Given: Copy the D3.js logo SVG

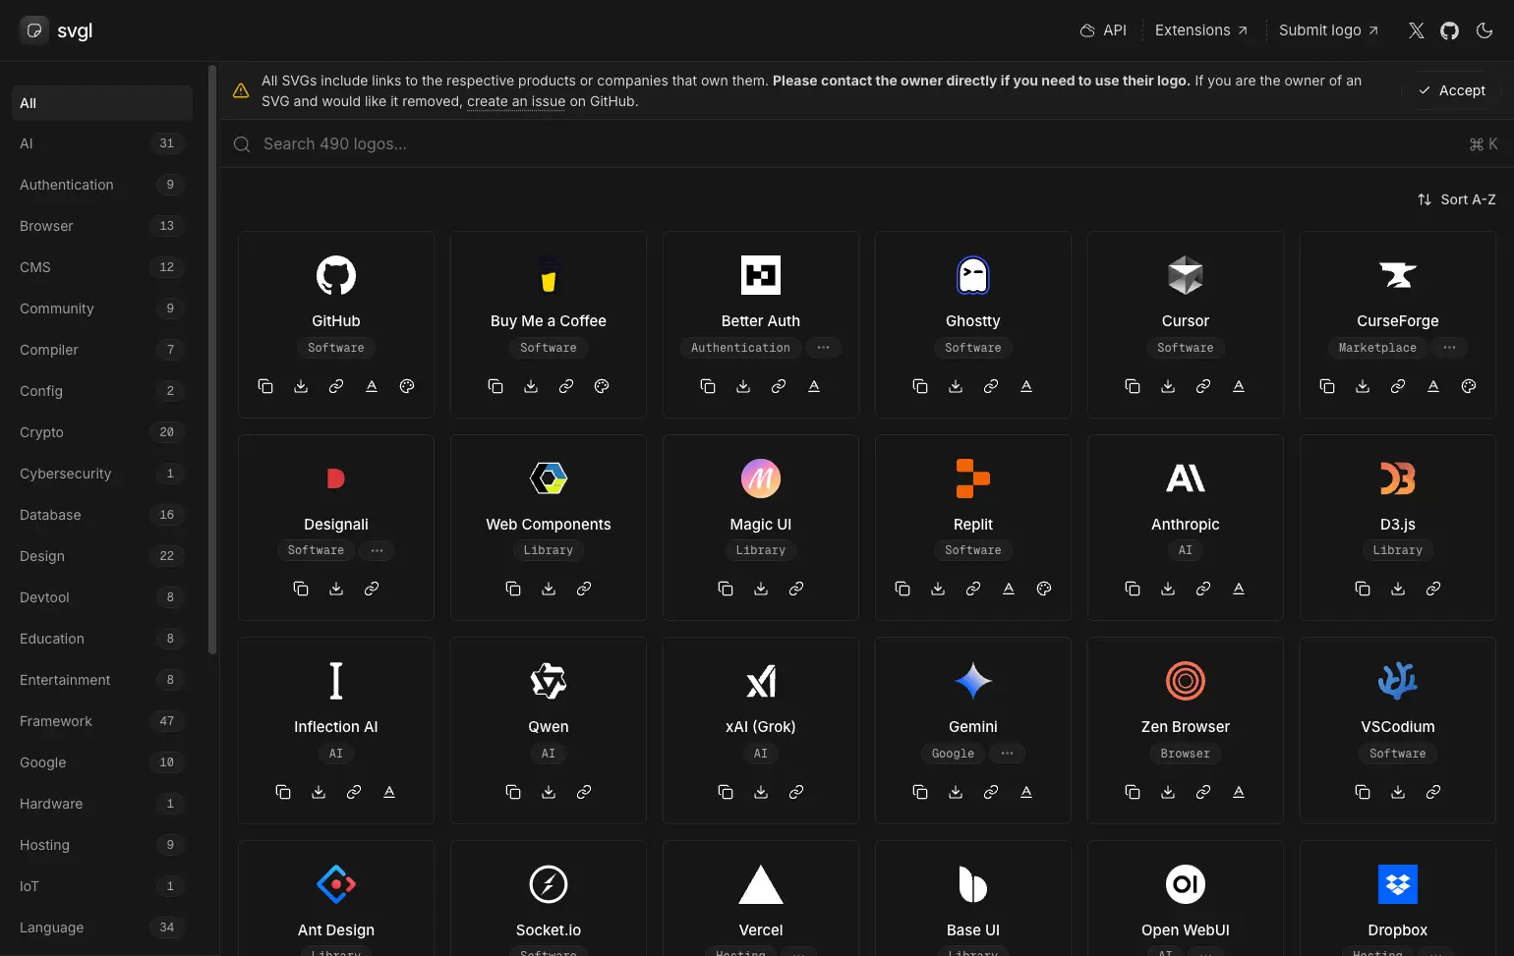Looking at the screenshot, I should coord(1363,589).
